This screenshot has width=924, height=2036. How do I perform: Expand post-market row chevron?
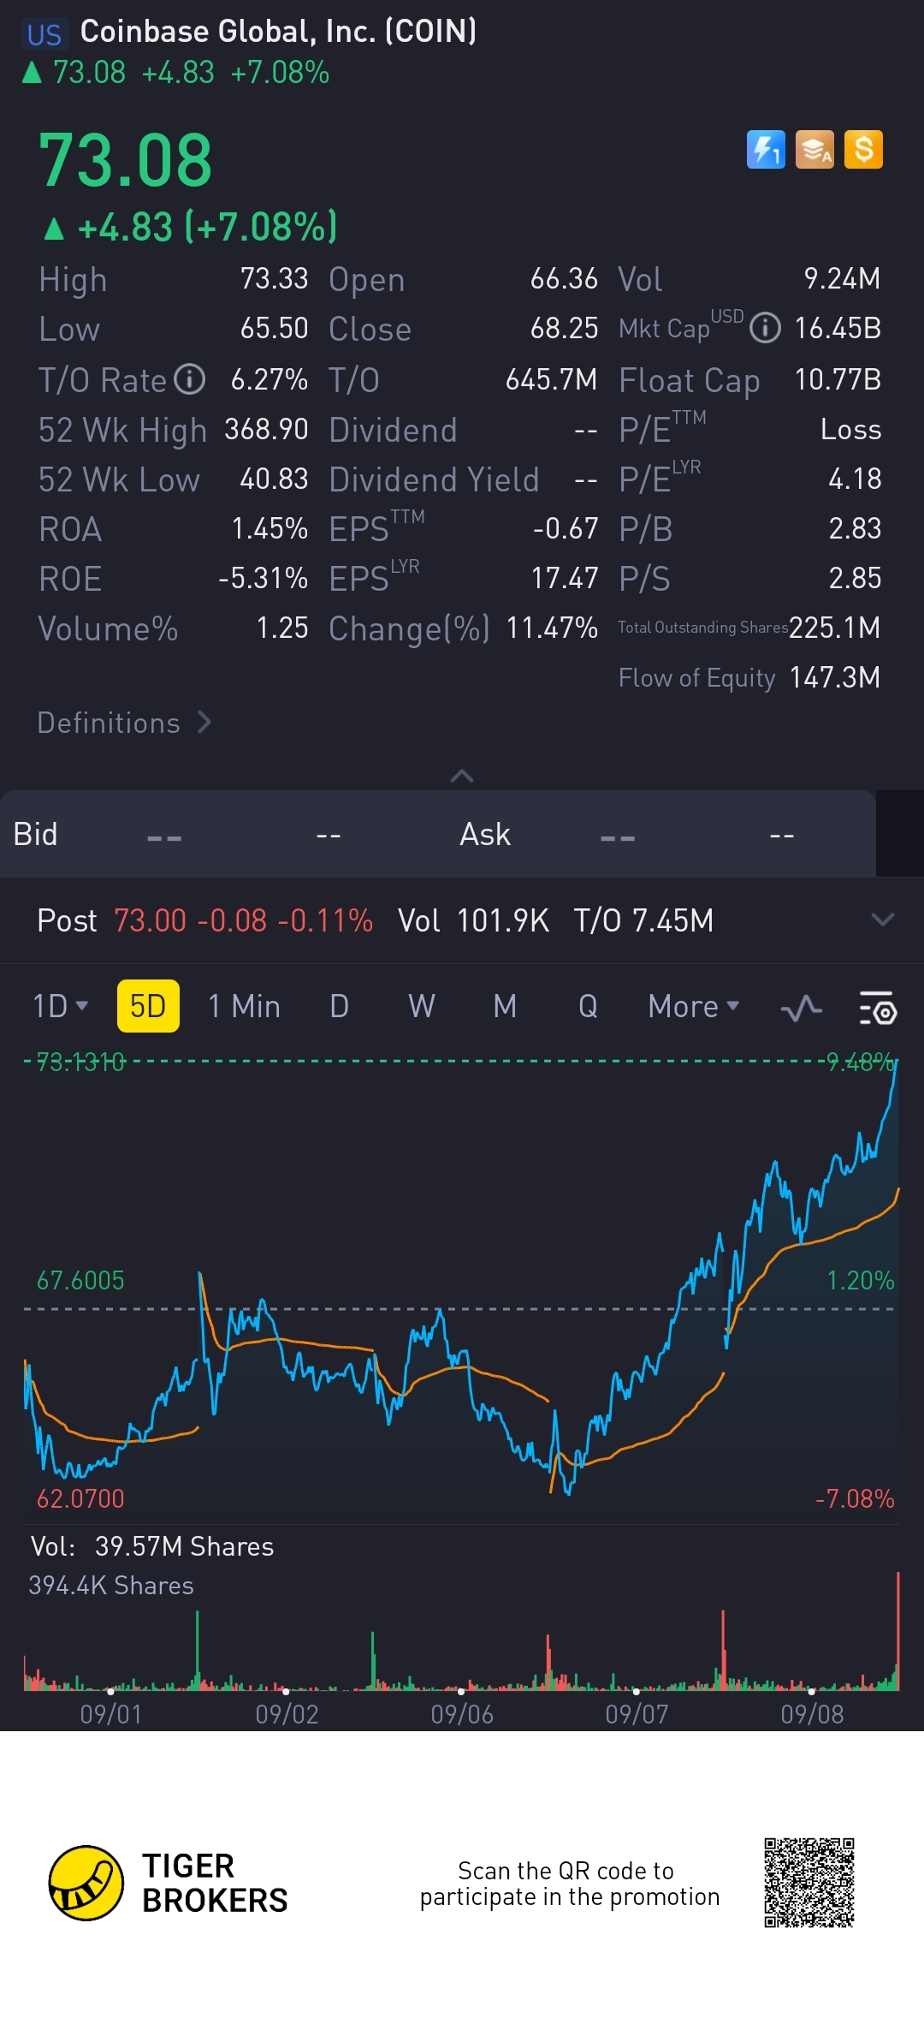882,920
